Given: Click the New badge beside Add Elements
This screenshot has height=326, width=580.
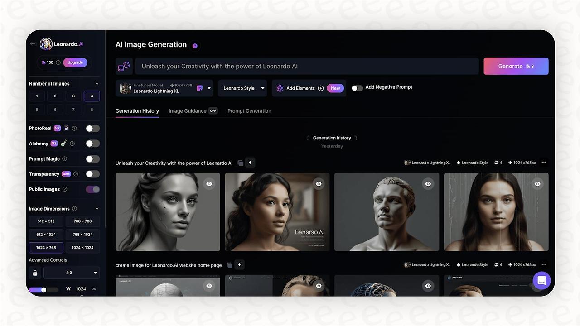Looking at the screenshot, I should click(335, 88).
